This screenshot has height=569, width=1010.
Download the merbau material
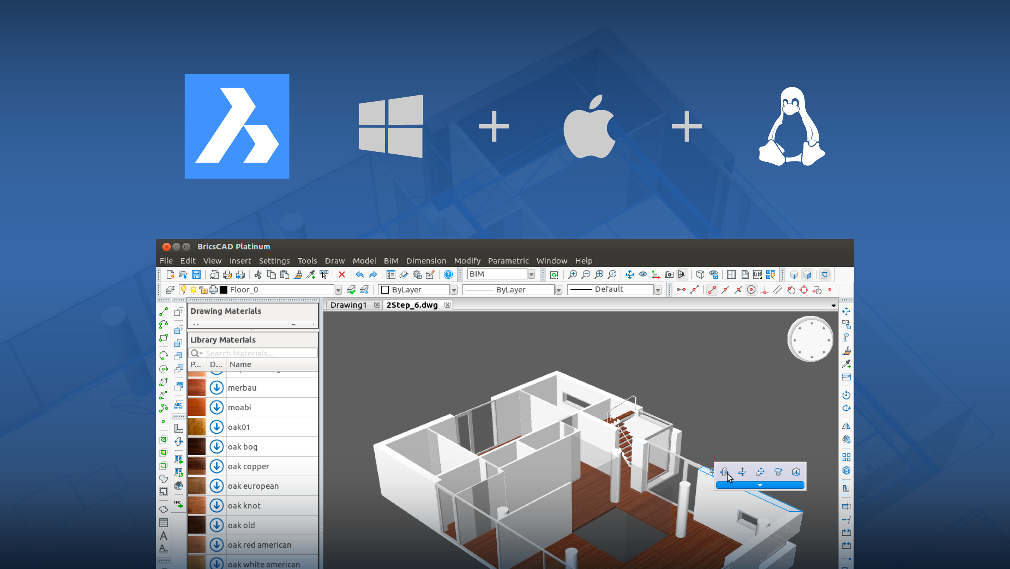click(x=216, y=387)
